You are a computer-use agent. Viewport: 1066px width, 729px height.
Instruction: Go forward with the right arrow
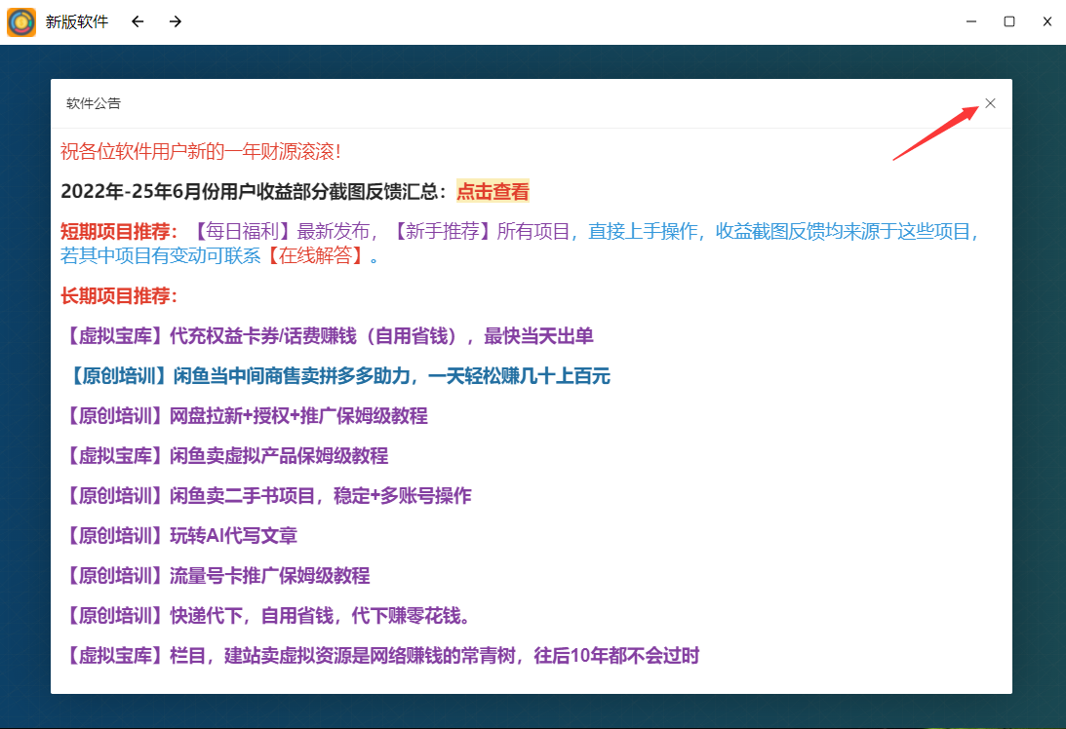[x=176, y=21]
